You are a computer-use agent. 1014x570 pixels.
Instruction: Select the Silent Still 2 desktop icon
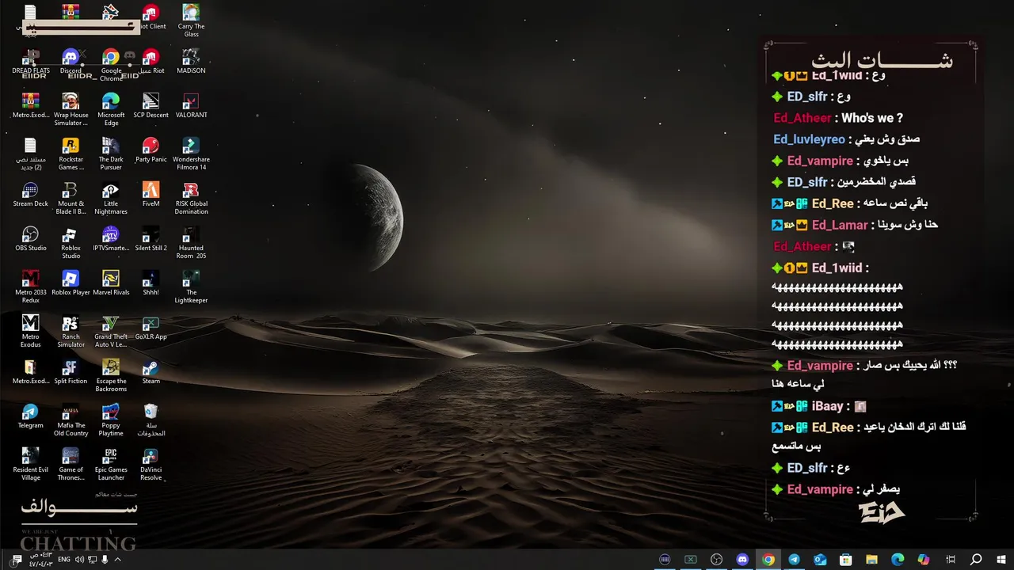coord(151,240)
